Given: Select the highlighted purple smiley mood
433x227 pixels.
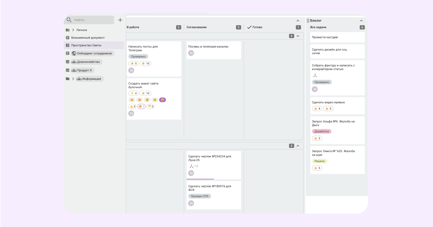Looking at the screenshot, I should pos(163,100).
